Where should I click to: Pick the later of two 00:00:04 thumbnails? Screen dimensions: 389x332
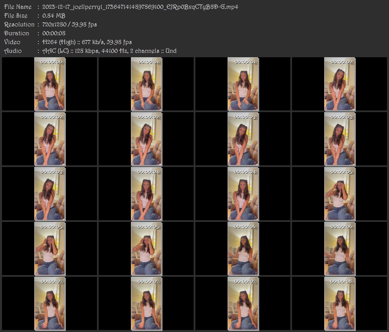click(243, 194)
